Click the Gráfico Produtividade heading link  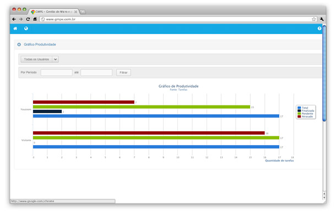pos(40,44)
